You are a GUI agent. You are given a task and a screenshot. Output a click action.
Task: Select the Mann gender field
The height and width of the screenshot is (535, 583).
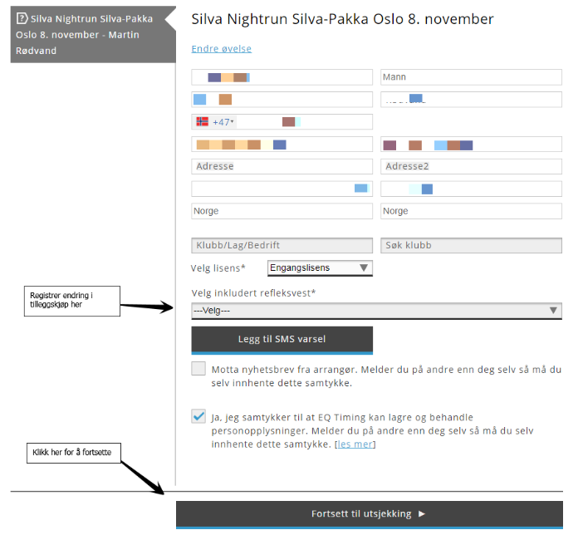(471, 77)
